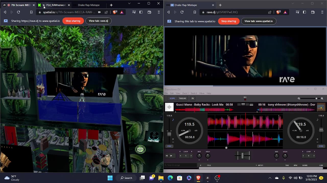This screenshot has height=183, width=327.
Task: Bookmark the rave.dj page in right browser
Action: (x=195, y=12)
